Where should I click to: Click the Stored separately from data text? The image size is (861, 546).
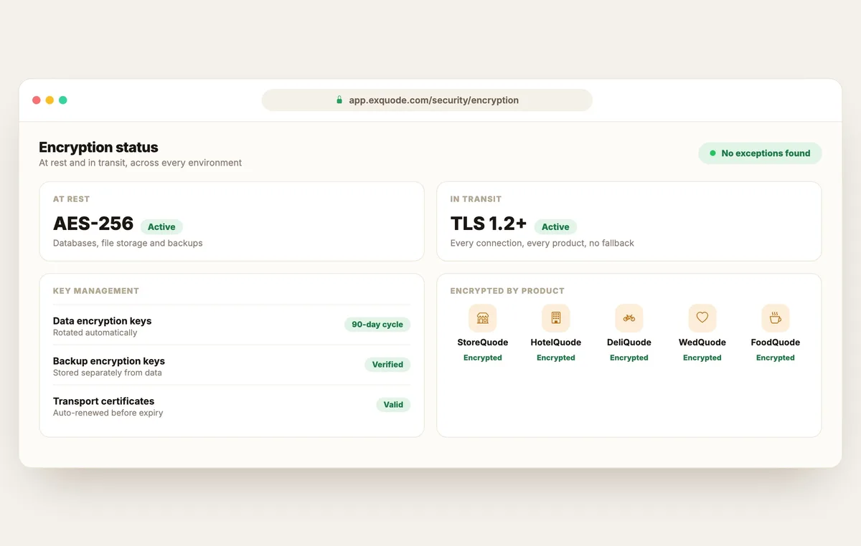(x=108, y=373)
